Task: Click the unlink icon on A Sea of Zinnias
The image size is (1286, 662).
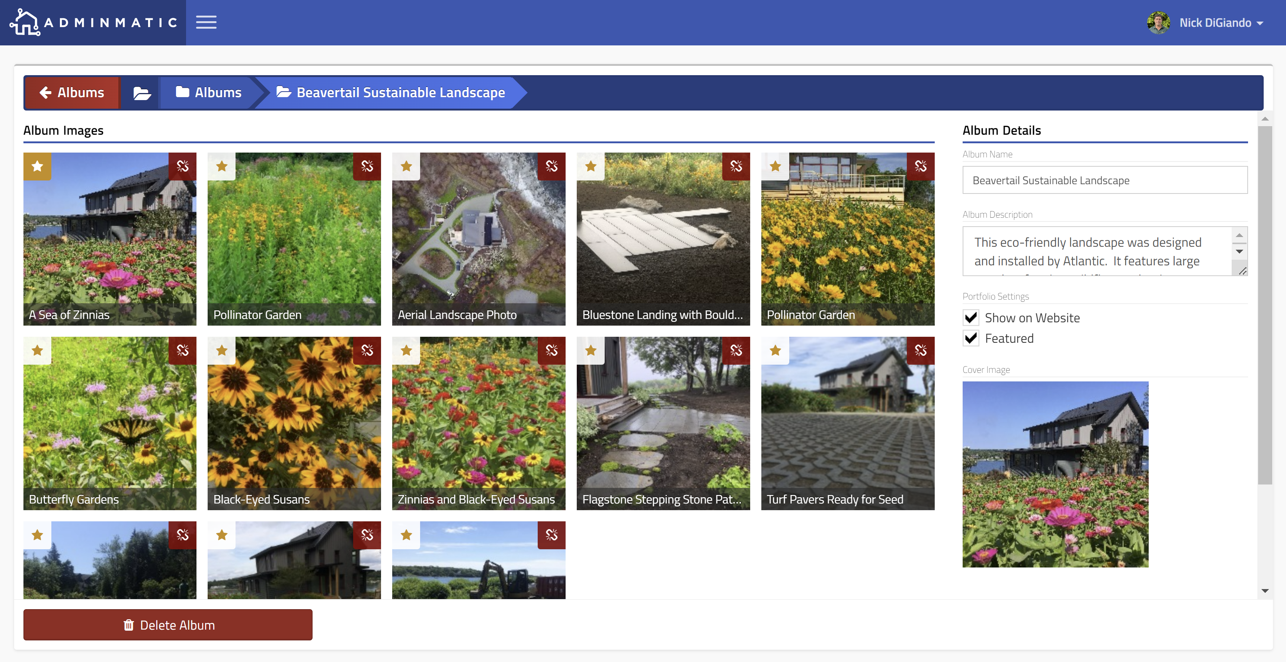Action: pos(183,166)
